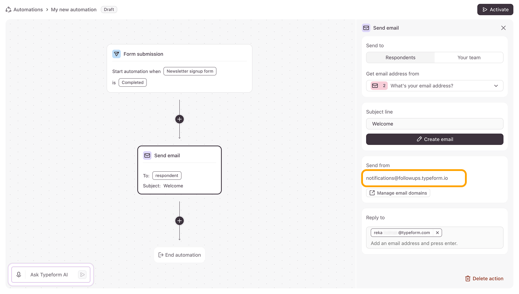The image size is (519, 294).
Task: Switch recipient to Your team
Action: (469, 57)
